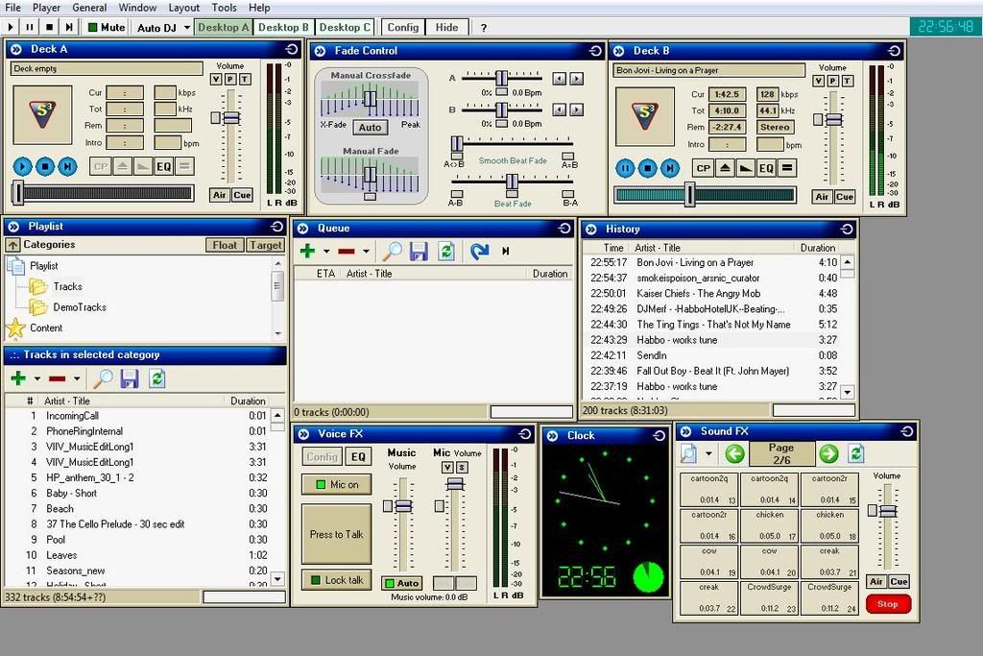Enable Lock talk in Voice FX
Image resolution: width=983 pixels, height=656 pixels.
(336, 579)
